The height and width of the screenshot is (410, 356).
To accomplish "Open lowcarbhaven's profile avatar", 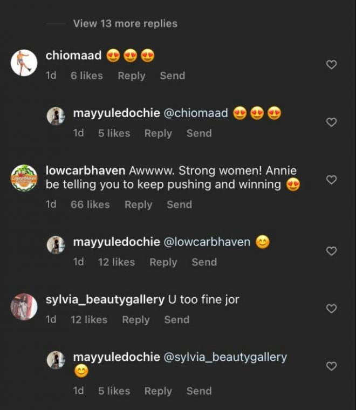I will (x=24, y=178).
